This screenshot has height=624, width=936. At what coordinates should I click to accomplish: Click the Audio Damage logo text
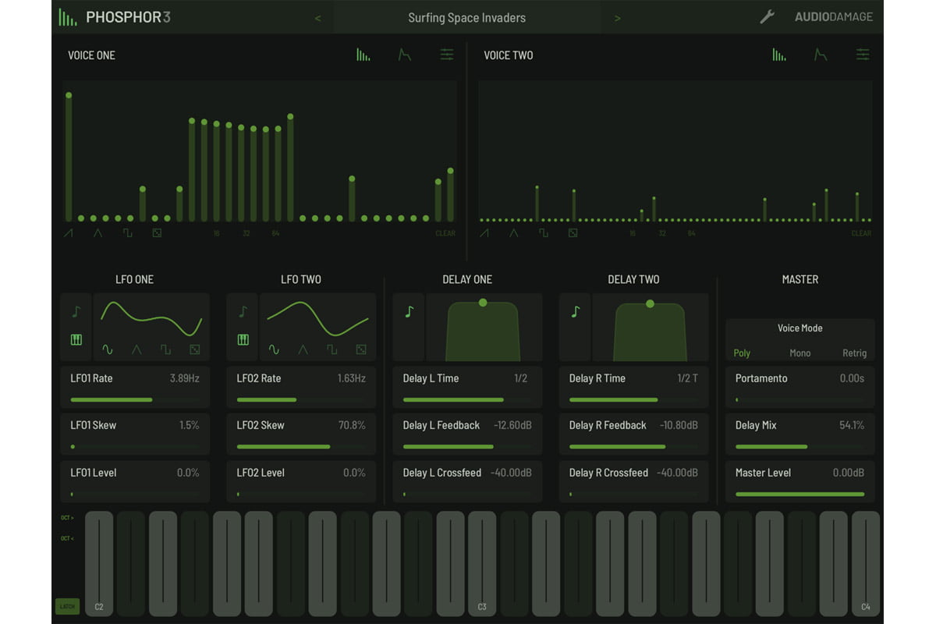click(834, 17)
